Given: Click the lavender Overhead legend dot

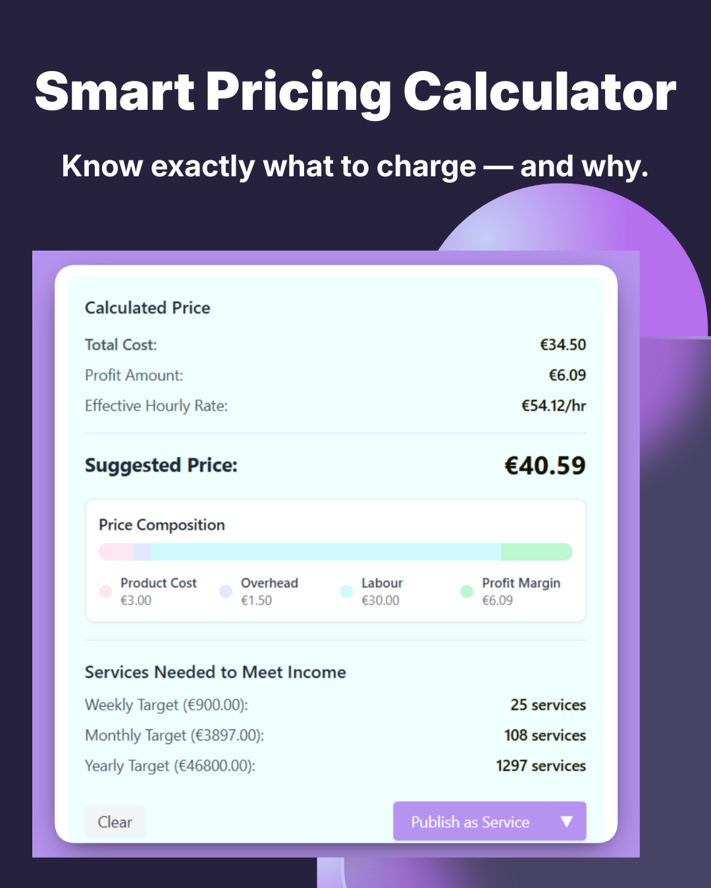Looking at the screenshot, I should point(226,591).
